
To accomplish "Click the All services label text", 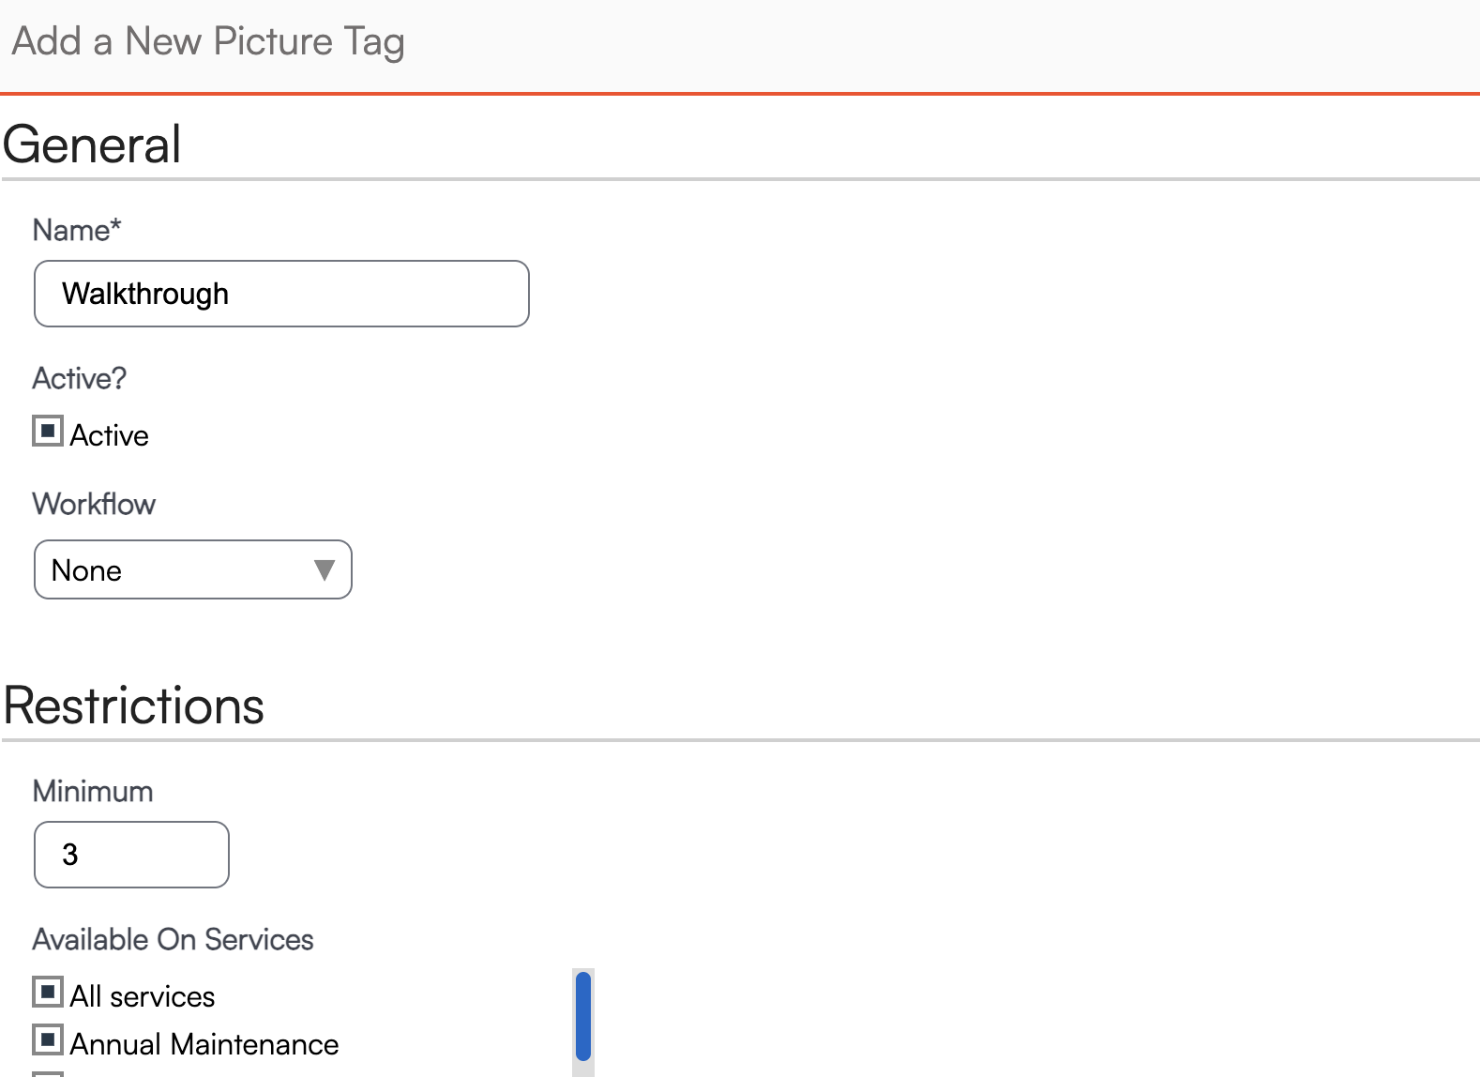I will coord(143,996).
